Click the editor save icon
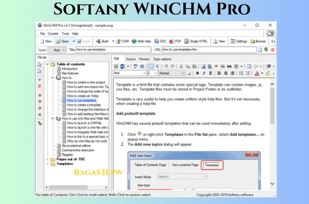The height and width of the screenshot is (204, 309). (116, 66)
